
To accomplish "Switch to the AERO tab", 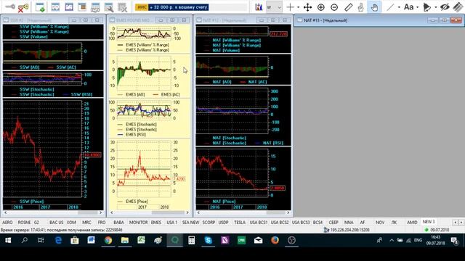I will [x=7, y=223].
